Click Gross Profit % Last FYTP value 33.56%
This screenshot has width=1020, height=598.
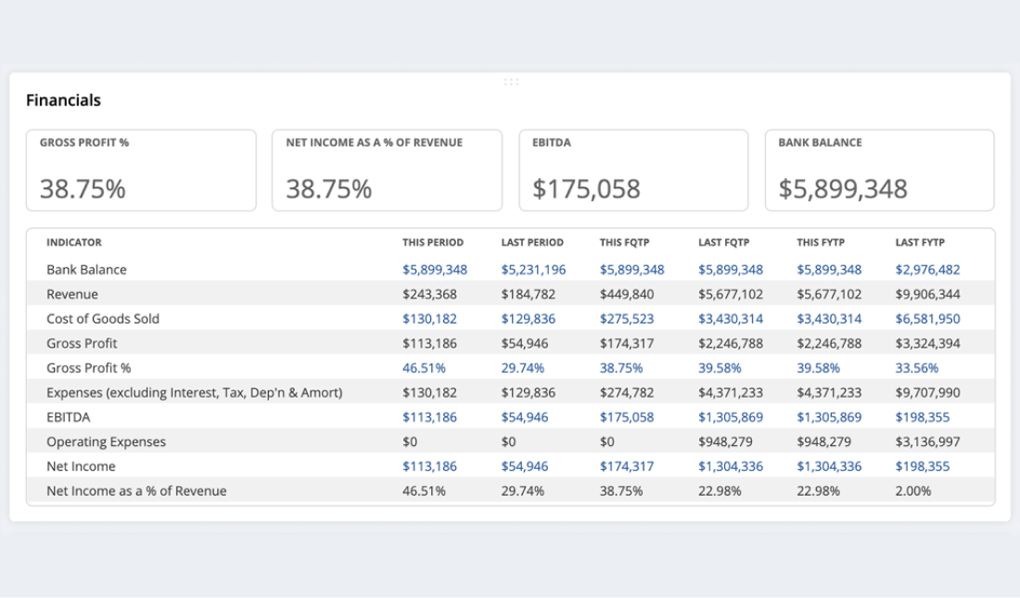tap(917, 368)
